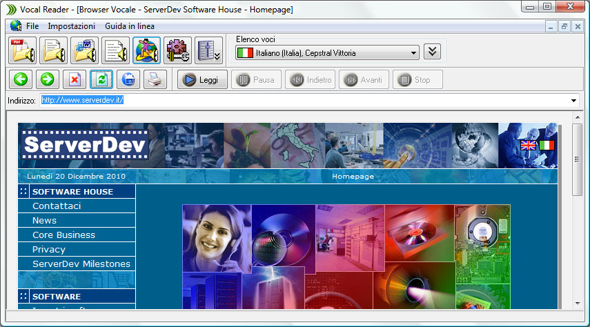Switch site to Italian via Italy flag
Screen dimensions: 590x327
[547, 145]
